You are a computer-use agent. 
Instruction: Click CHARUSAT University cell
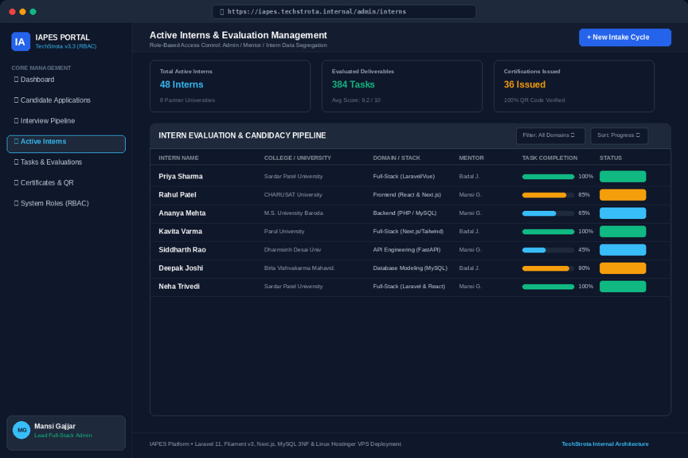pos(293,195)
